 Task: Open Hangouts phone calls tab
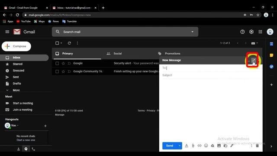pyautogui.click(x=33, y=149)
